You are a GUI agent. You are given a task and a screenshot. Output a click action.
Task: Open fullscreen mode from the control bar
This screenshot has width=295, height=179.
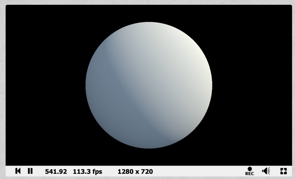[x=284, y=171]
